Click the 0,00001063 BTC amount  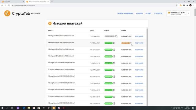126,77
